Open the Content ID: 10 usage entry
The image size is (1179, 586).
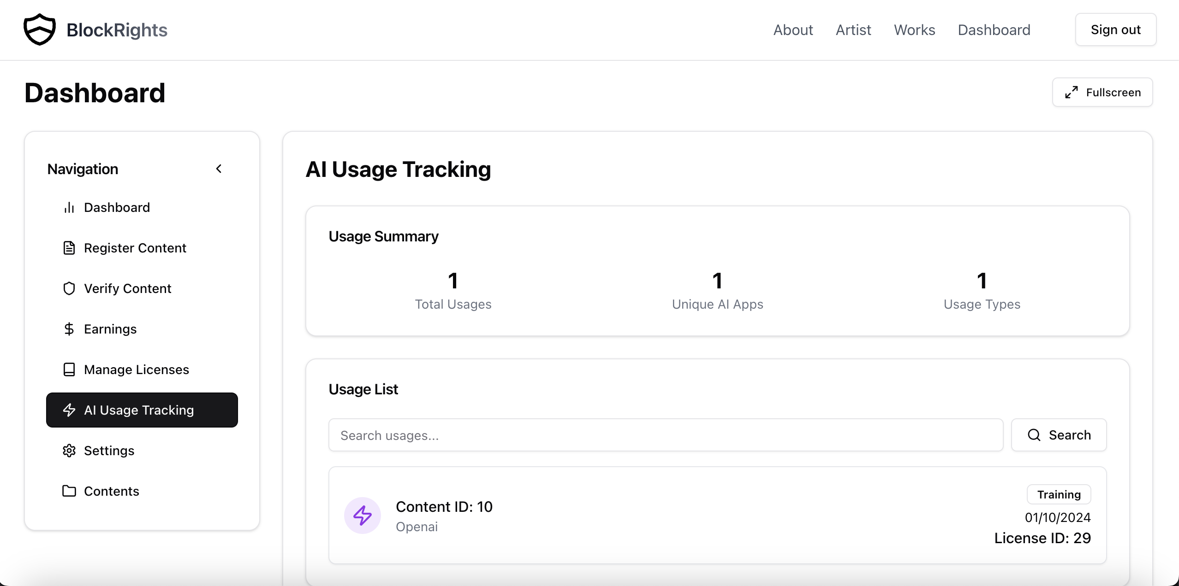pos(444,507)
